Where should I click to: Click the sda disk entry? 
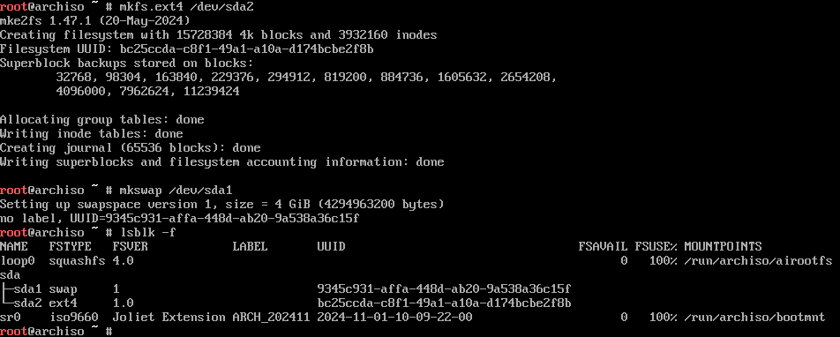pos(11,275)
